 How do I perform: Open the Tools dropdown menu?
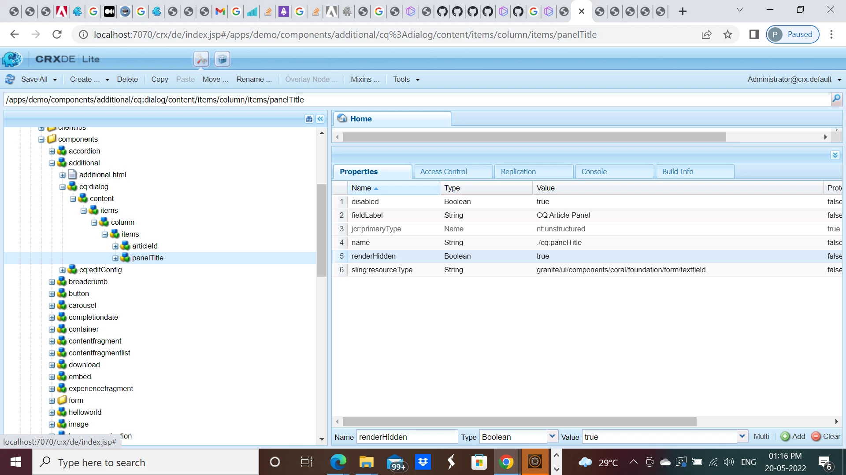406,80
